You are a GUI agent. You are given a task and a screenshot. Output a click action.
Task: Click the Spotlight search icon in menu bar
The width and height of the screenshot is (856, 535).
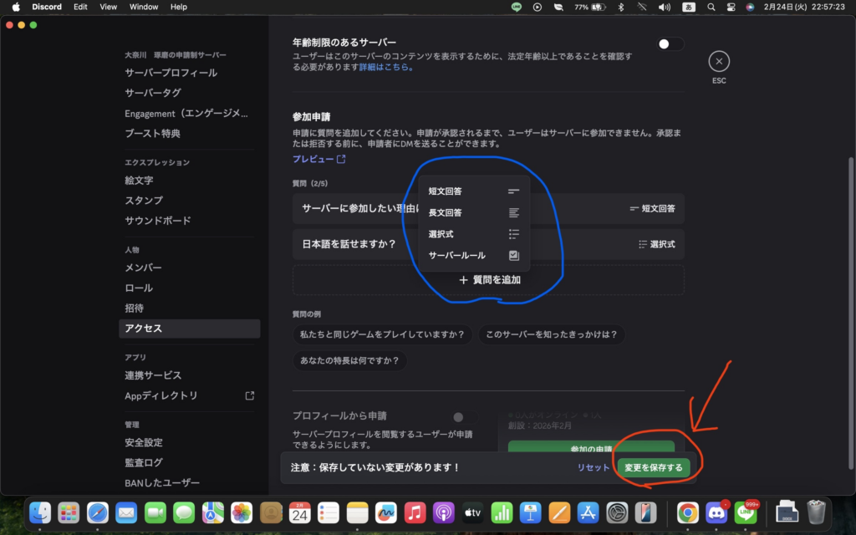coord(710,7)
